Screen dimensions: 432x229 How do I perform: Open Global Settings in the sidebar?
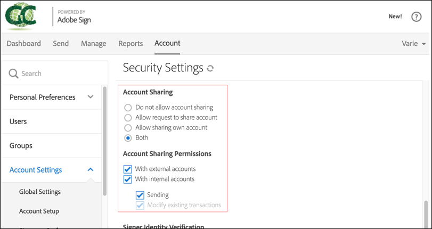40,192
